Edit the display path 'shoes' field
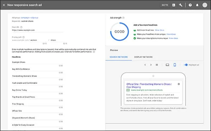 (59, 40)
